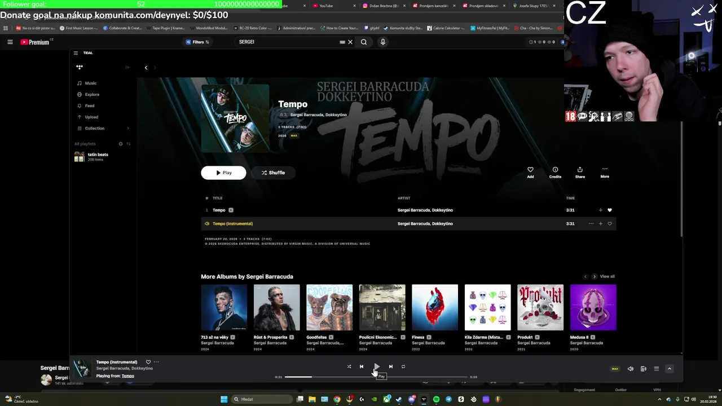The width and height of the screenshot is (722, 406).
Task: Mute volume with speaker icon
Action: pyautogui.click(x=630, y=369)
